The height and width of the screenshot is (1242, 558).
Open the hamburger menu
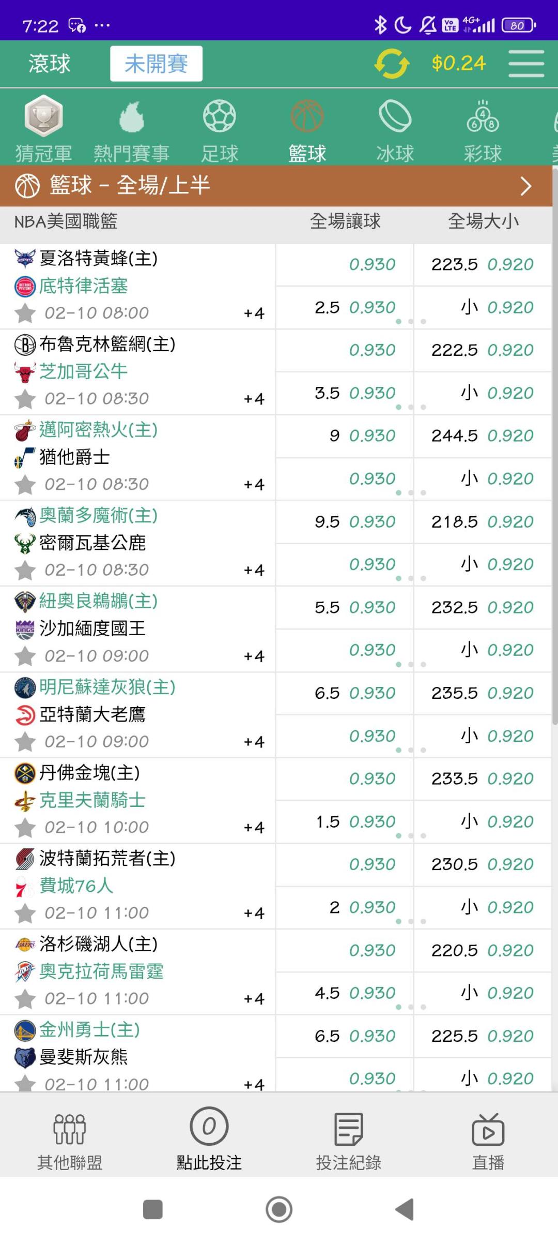coord(526,64)
